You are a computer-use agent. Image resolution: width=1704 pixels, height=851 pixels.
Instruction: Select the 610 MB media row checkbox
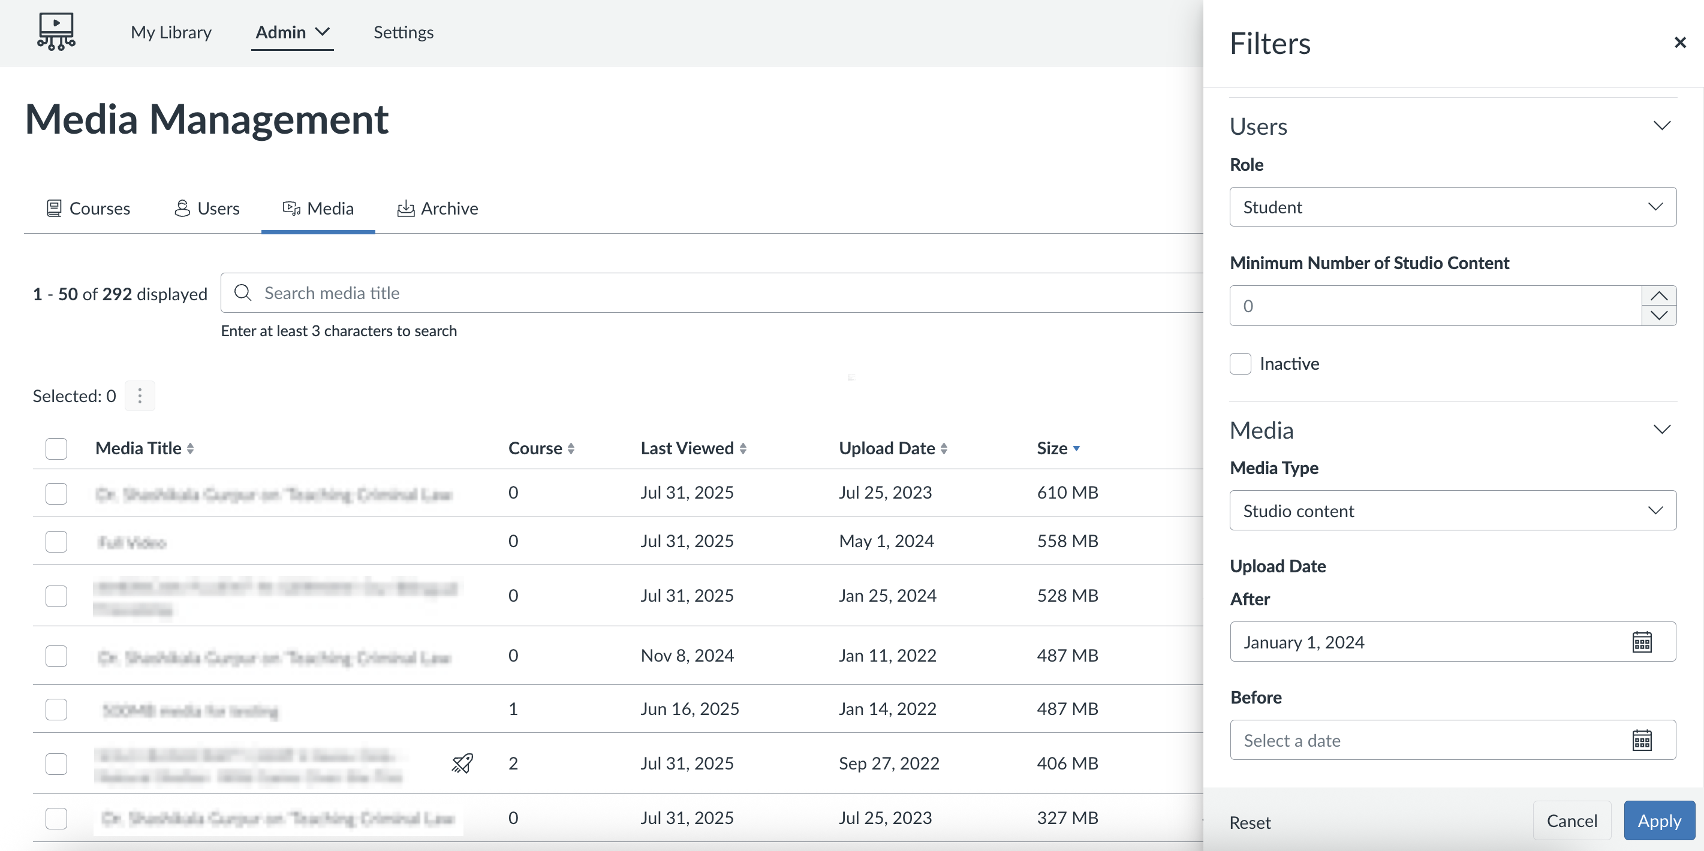56,493
